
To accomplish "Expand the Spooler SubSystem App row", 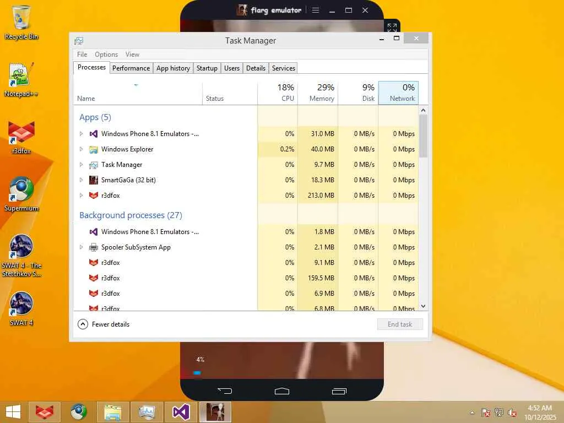I will point(82,247).
